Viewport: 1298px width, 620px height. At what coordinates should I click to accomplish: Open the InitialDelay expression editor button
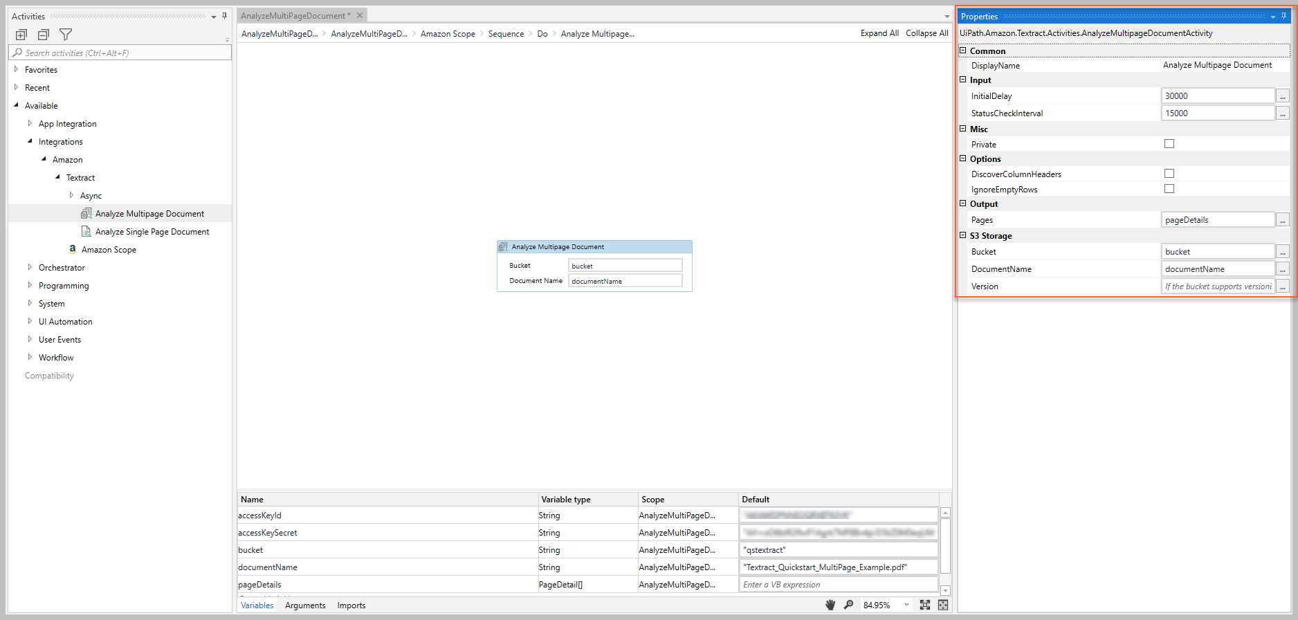click(x=1283, y=96)
